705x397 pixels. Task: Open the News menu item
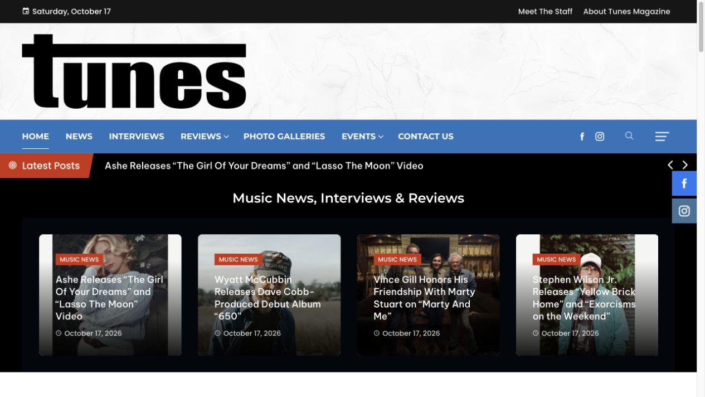[x=79, y=137]
